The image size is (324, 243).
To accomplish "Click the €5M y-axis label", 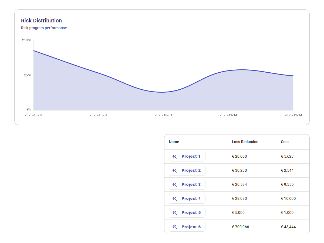I will coord(27,75).
